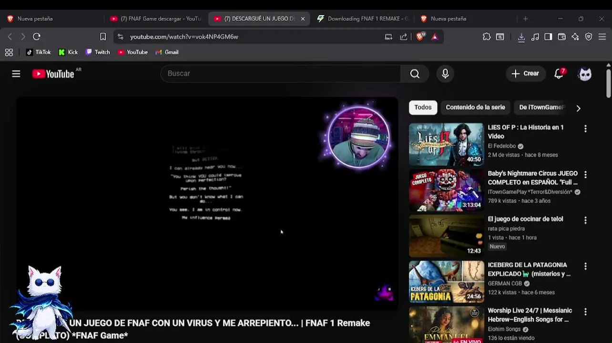The image size is (612, 343).
Task: Open GERMAN CGB channel name
Action: tap(505, 283)
